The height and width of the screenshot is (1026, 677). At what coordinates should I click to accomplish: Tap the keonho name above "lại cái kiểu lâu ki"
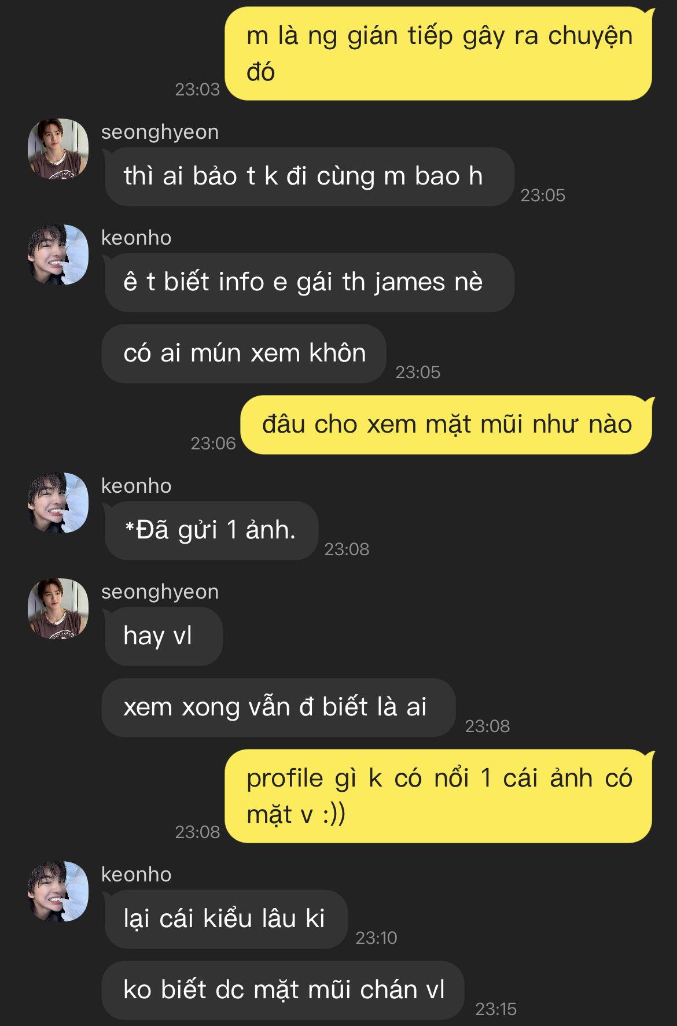point(136,874)
